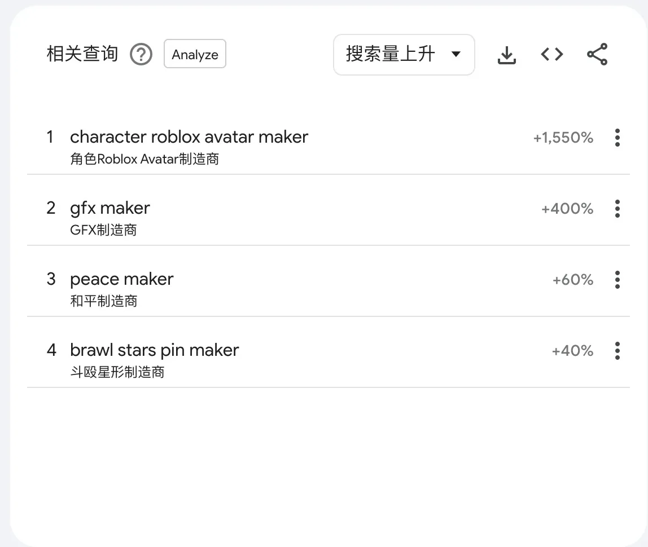
Task: Click the kebab menu beside 'peace maker'
Action: (x=618, y=280)
